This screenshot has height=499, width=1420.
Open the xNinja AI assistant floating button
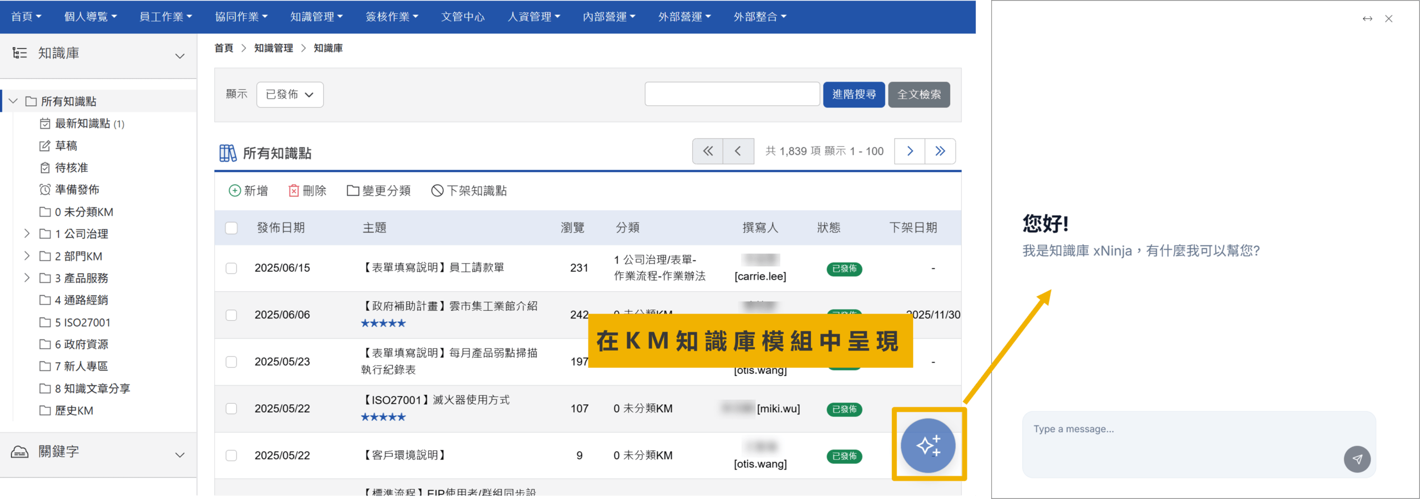point(927,445)
